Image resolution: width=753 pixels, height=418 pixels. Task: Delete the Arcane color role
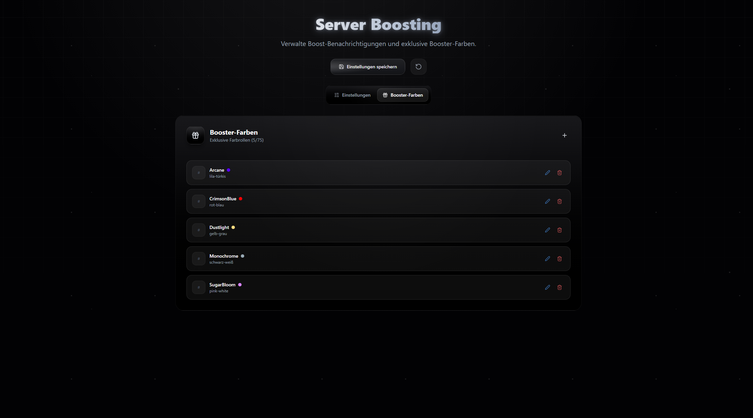(560, 173)
